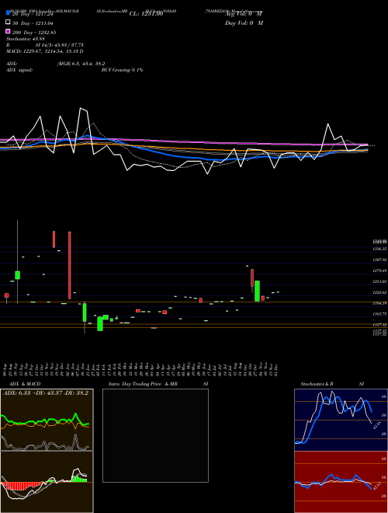388x513 pixels.
Task: Select the '20 Day - 1217.24' legend text
Action: click(33, 14)
